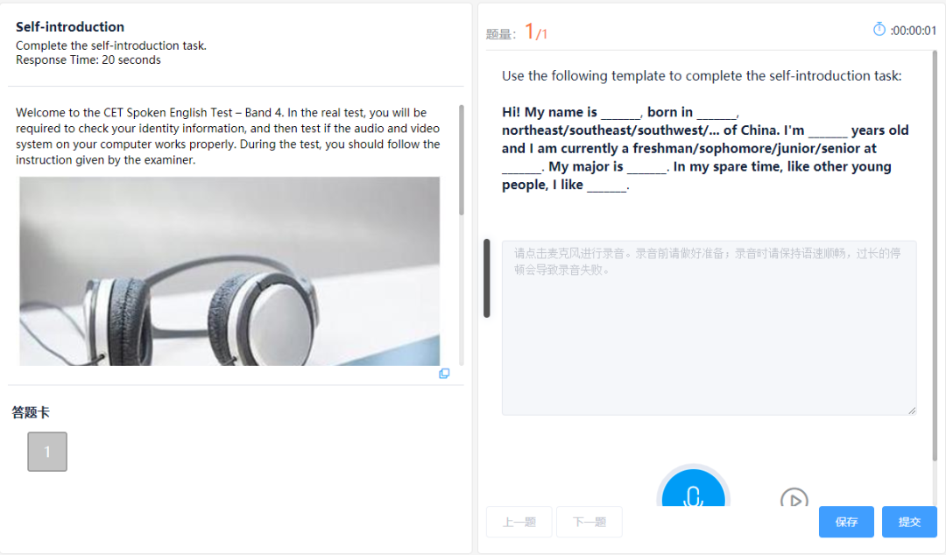Screen dimensions: 946x555
Task: Click the elapsed time 00:00:01 display
Action: click(914, 31)
